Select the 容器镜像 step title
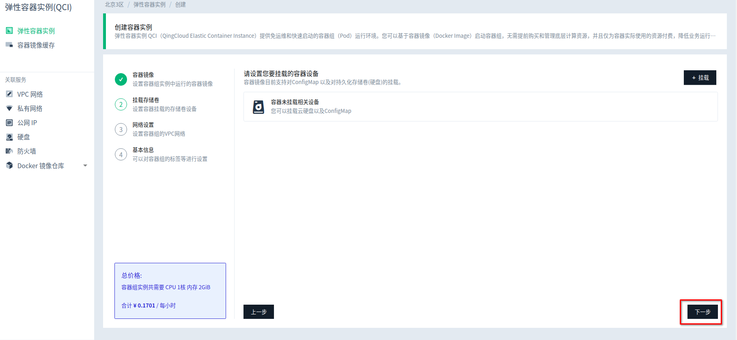 tap(143, 75)
